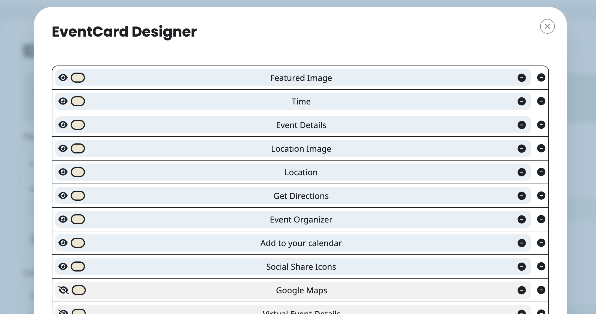This screenshot has width=596, height=314.
Task: Click outermost minus icon on Get Directions row
Action: coord(541,196)
